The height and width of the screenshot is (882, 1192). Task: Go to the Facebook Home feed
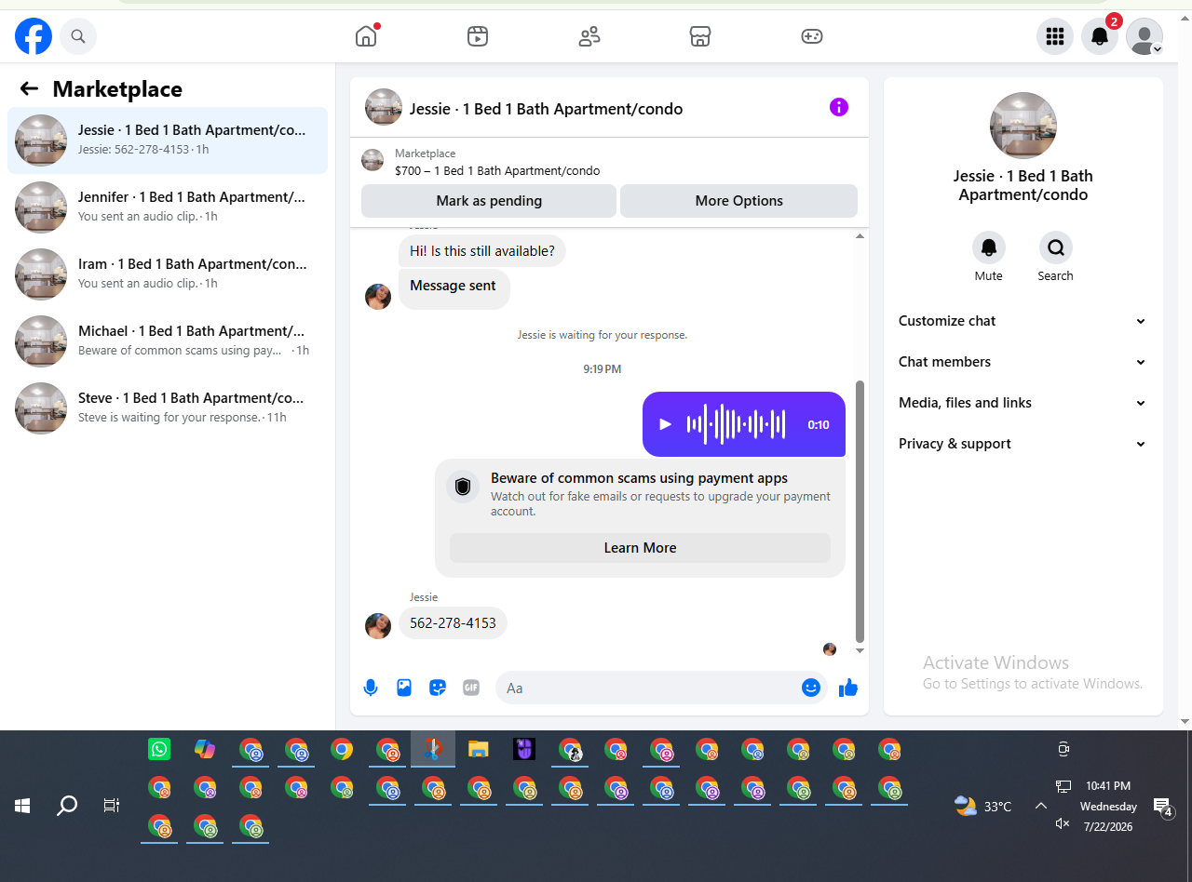point(366,36)
